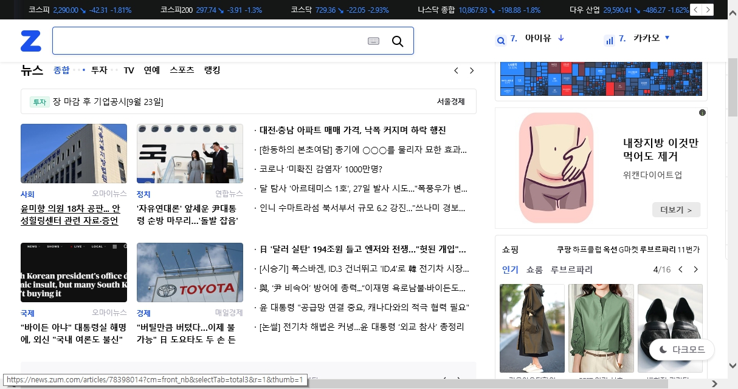Show next shopping items page
738x389 pixels.
tap(696, 269)
